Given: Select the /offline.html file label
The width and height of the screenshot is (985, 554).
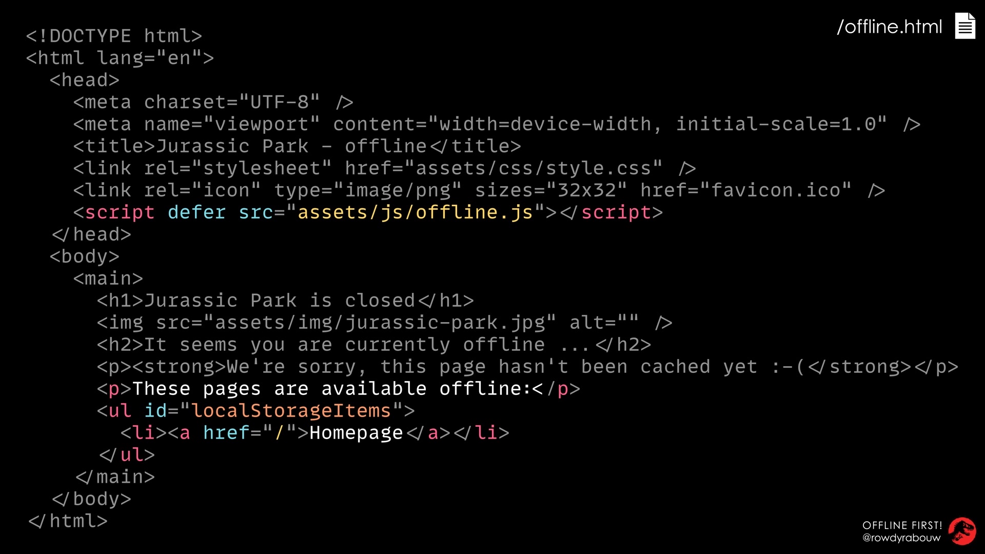Looking at the screenshot, I should tap(890, 27).
